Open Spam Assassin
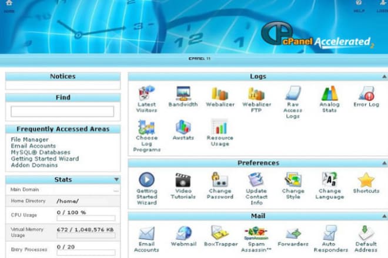The image size is (388, 258). pyautogui.click(x=256, y=239)
